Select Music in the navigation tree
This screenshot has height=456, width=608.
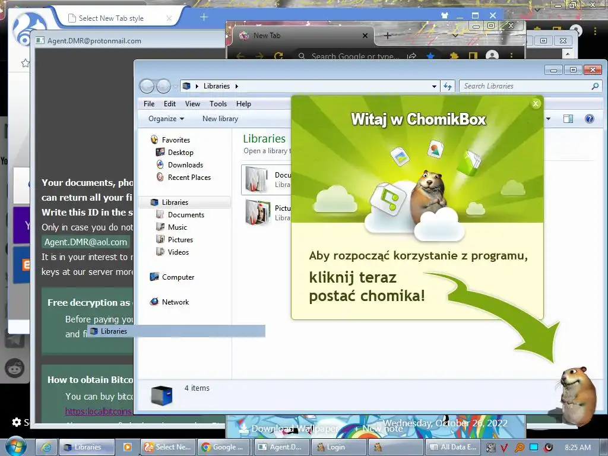point(177,227)
